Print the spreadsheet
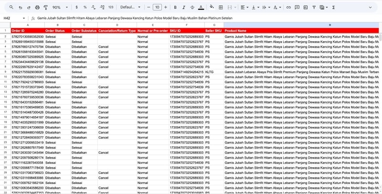The image size is (382, 194). coord(38,8)
